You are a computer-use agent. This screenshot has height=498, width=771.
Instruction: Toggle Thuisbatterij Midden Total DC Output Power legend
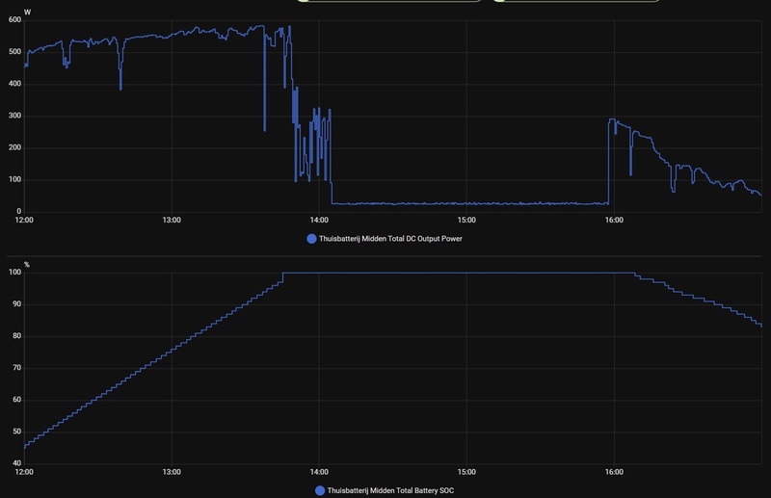(385, 239)
